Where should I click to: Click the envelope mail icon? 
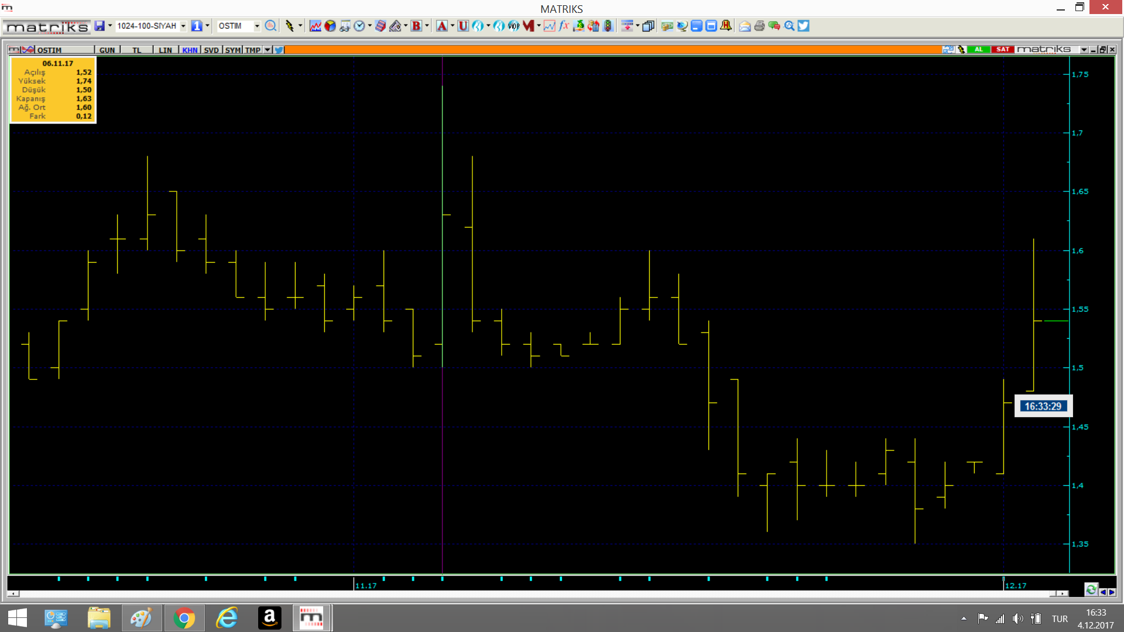[745, 26]
